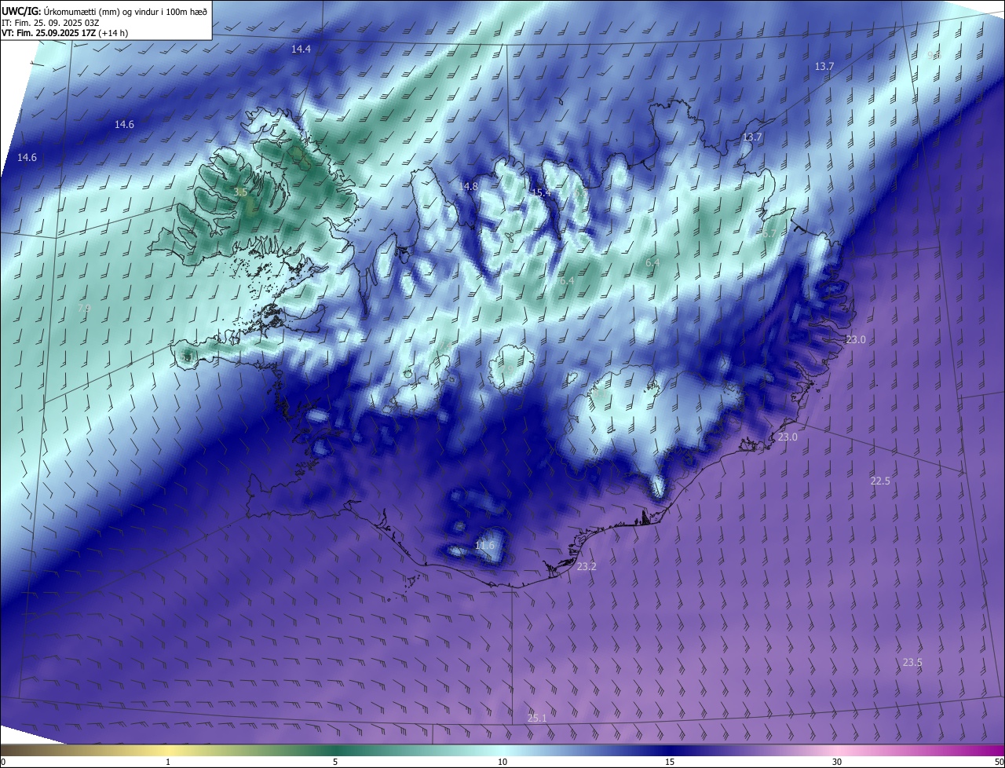Click the legend tick label 5

(335, 762)
